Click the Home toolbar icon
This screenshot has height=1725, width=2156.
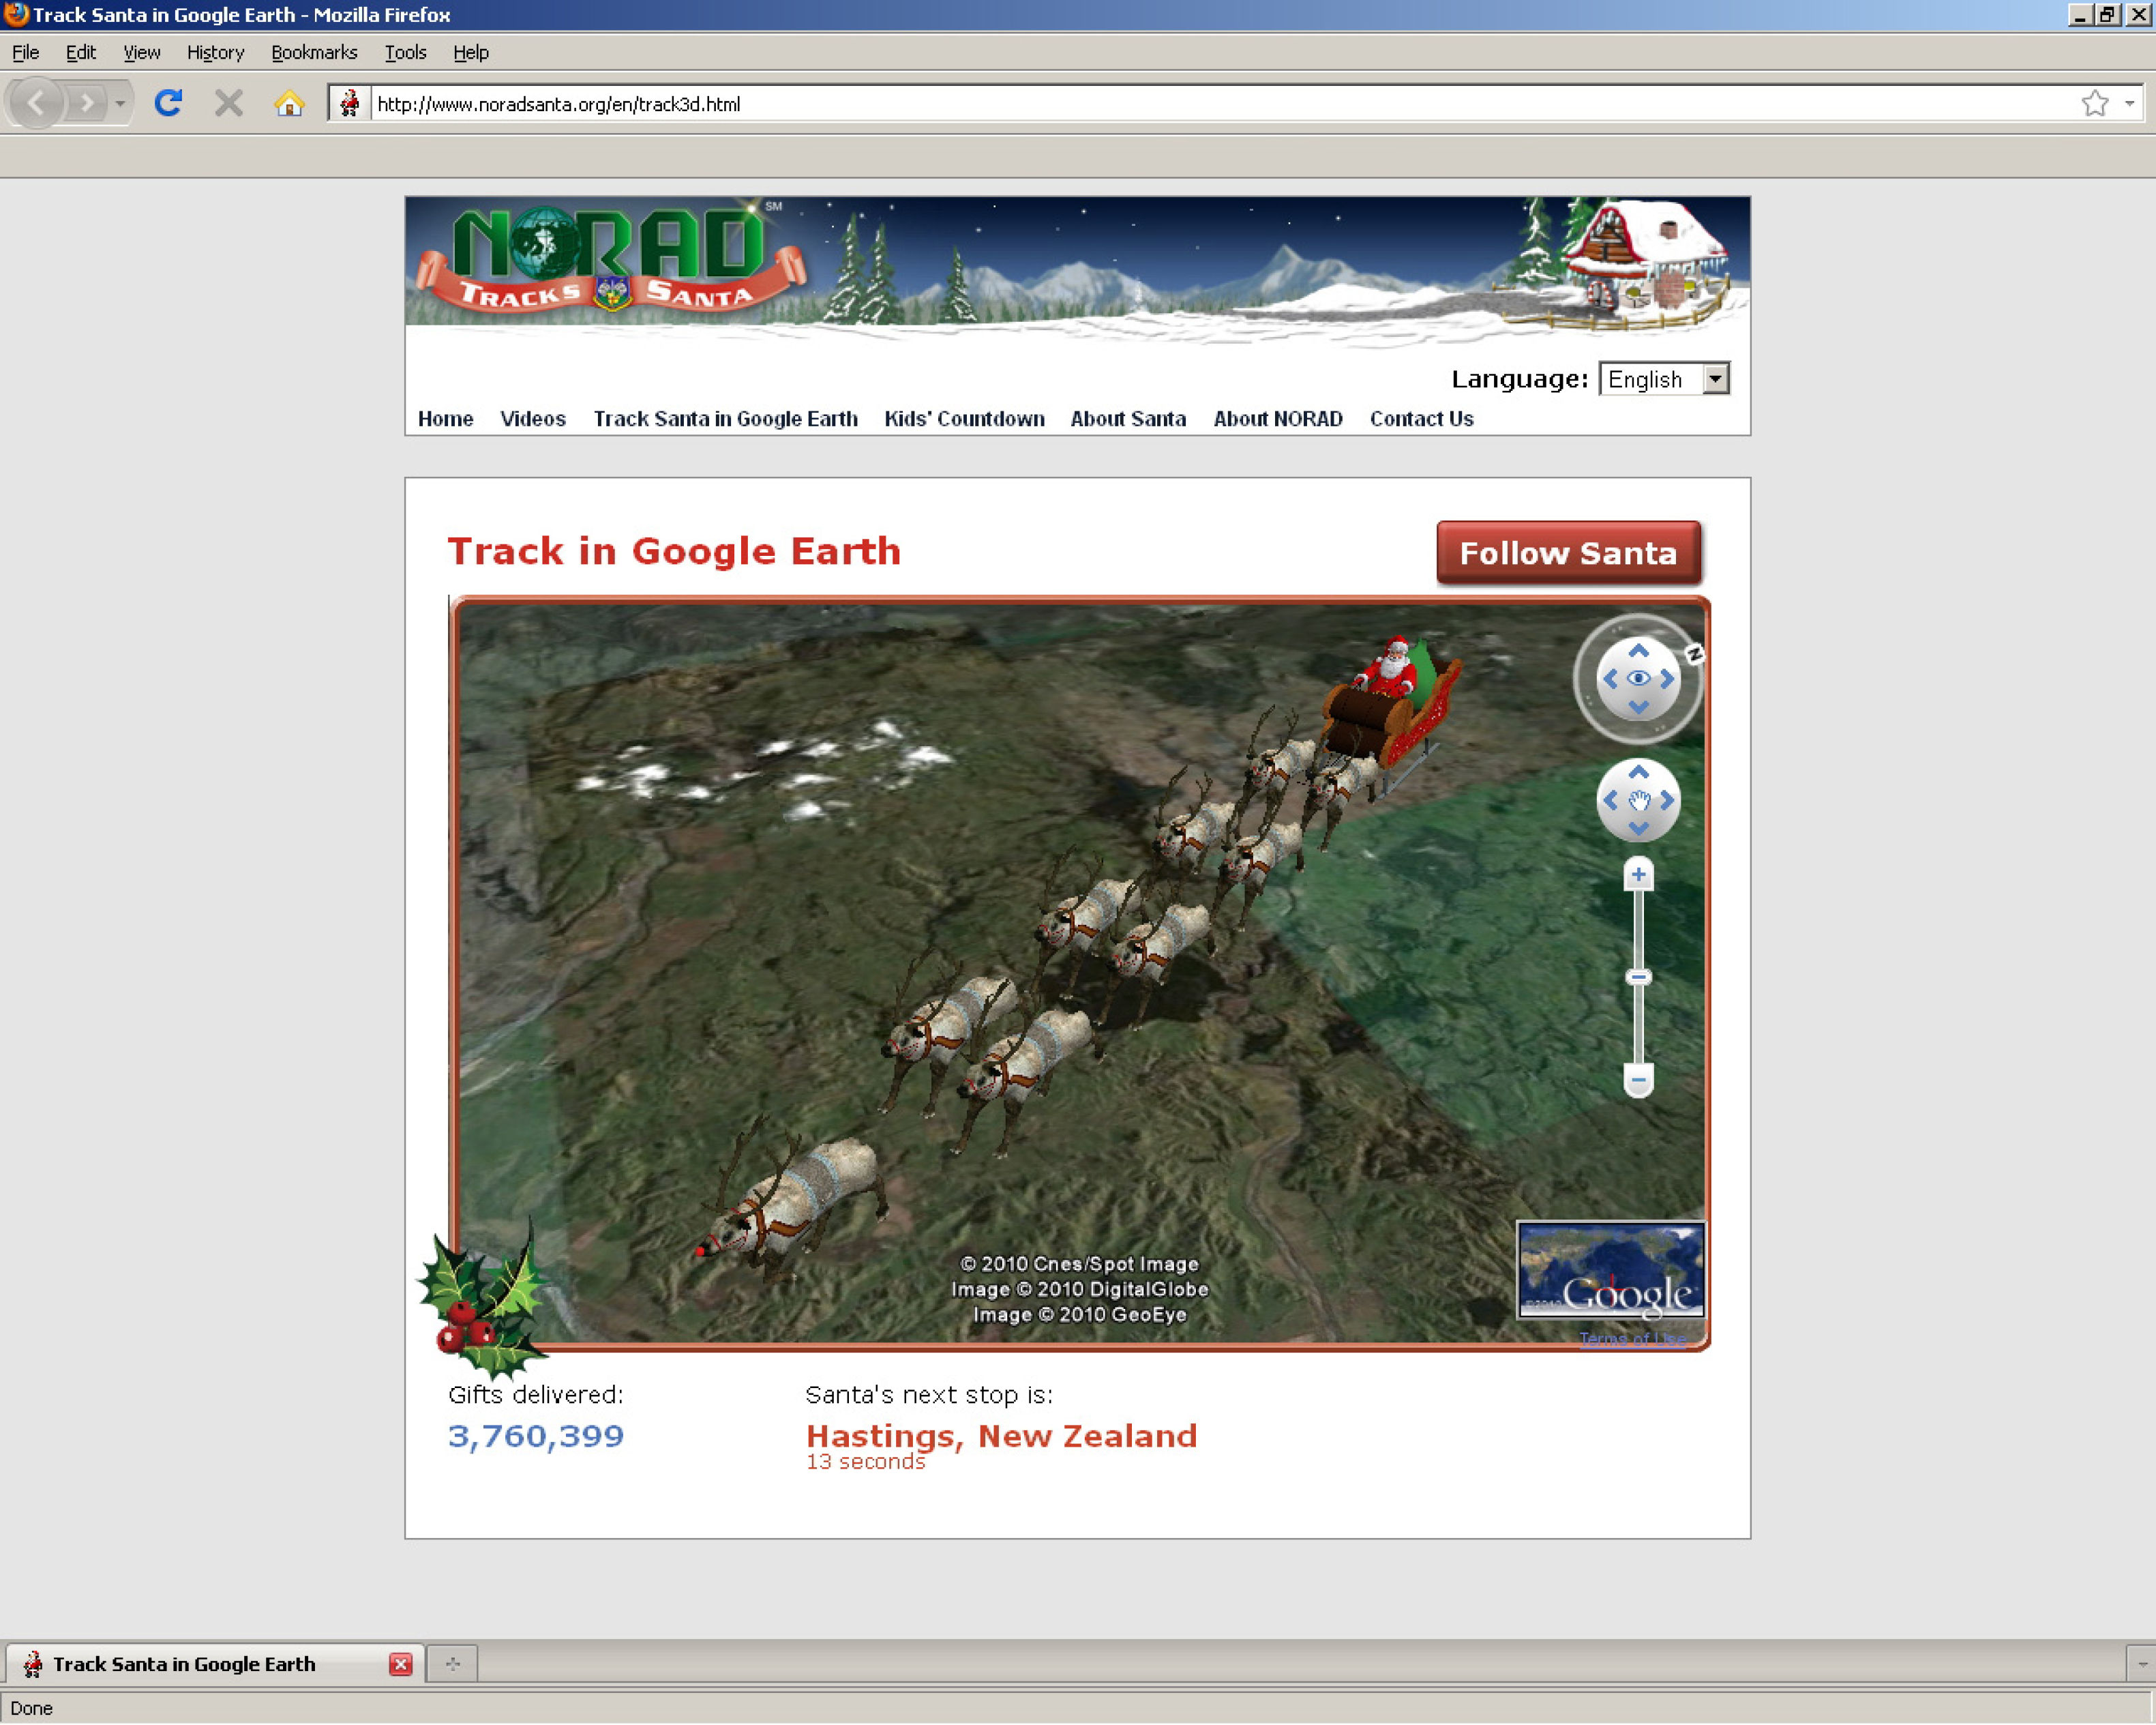290,103
